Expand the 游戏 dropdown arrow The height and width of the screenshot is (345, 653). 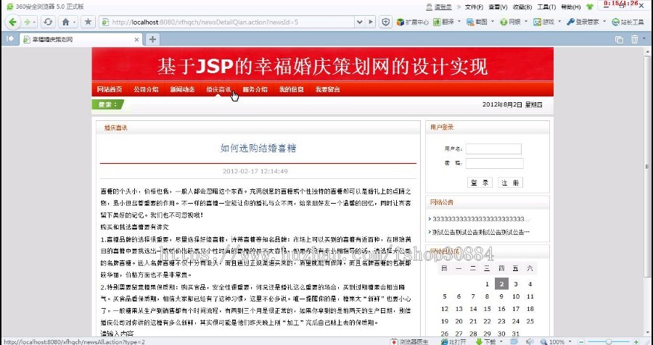point(559,22)
